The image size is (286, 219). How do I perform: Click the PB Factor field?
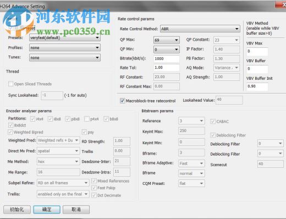pyautogui.click(x=227, y=59)
